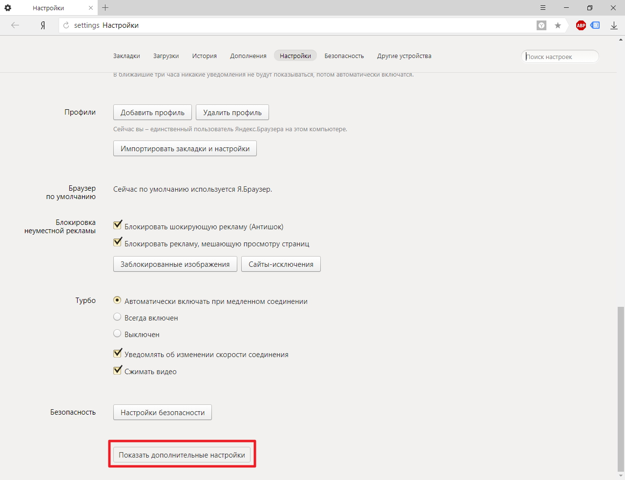The image size is (625, 480).
Task: Click Импортировать закладки и настройки button
Action: (185, 149)
